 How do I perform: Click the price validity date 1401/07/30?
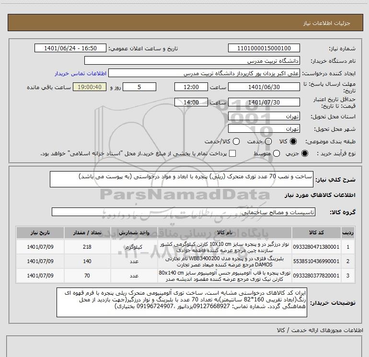pyautogui.click(x=264, y=103)
